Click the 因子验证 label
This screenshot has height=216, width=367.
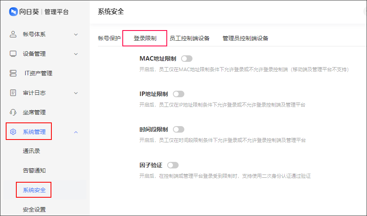pyautogui.click(x=151, y=165)
